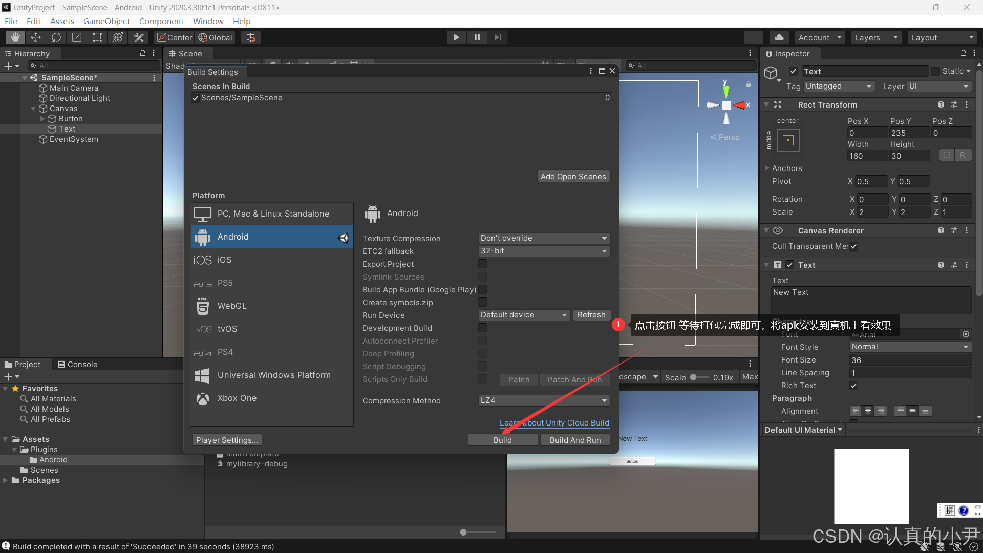Viewport: 983px width, 553px height.
Task: Select the Scale tool
Action: (76, 37)
